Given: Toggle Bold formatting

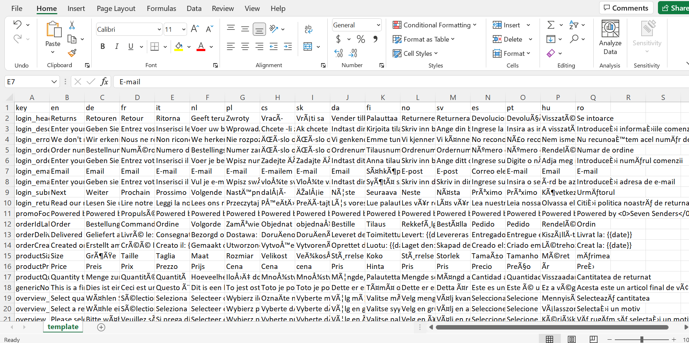Looking at the screenshot, I should [x=103, y=46].
